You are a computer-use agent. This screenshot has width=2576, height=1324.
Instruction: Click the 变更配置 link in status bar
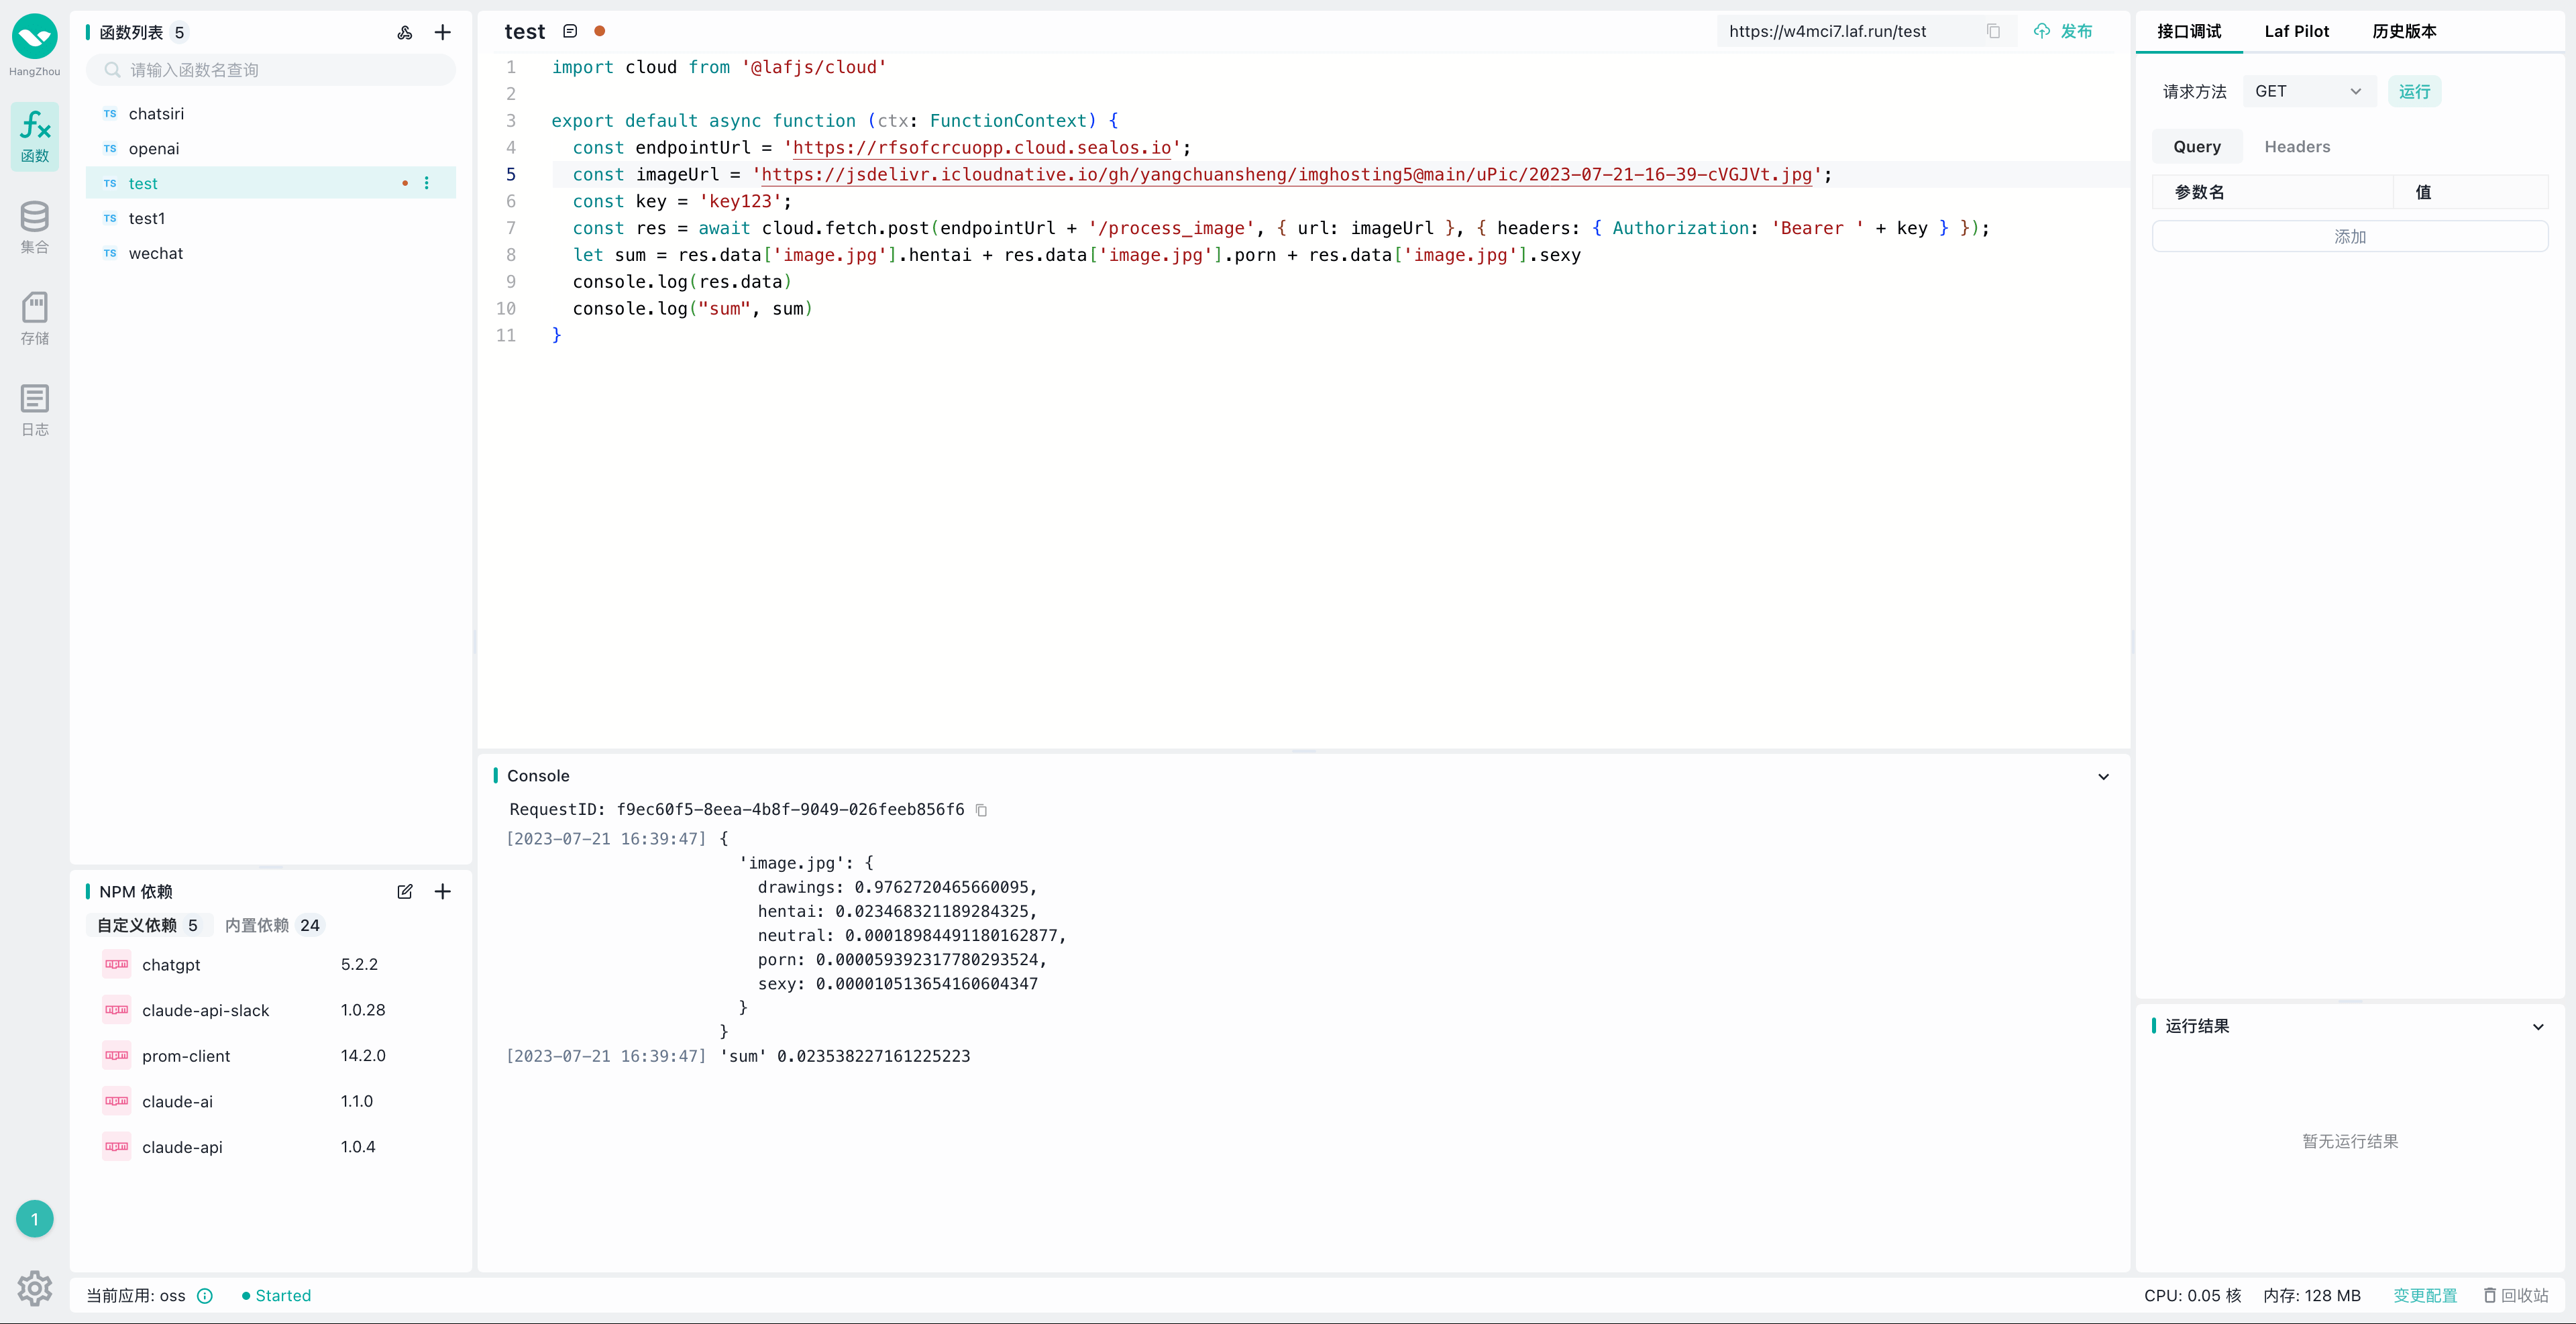pos(2424,1295)
